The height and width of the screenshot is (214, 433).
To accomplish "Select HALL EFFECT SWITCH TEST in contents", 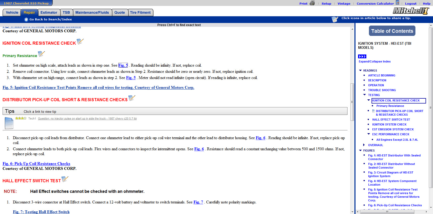I will pyautogui.click(x=391, y=120).
